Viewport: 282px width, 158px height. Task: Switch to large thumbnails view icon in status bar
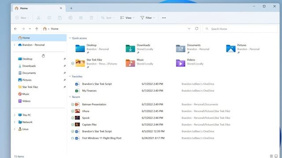click(x=276, y=156)
